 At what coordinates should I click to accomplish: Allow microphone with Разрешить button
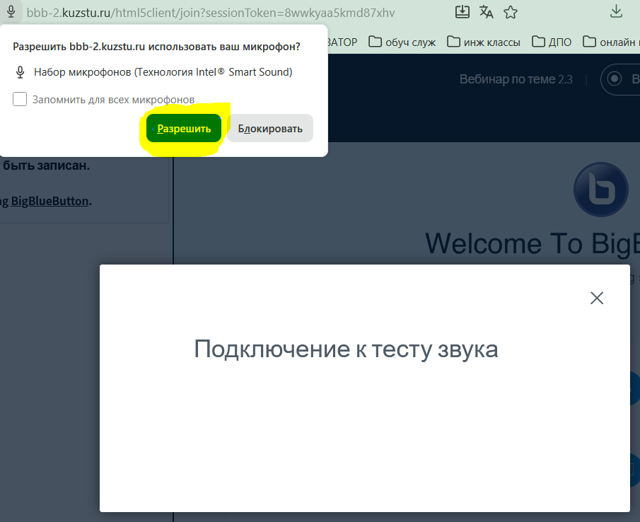tap(184, 129)
